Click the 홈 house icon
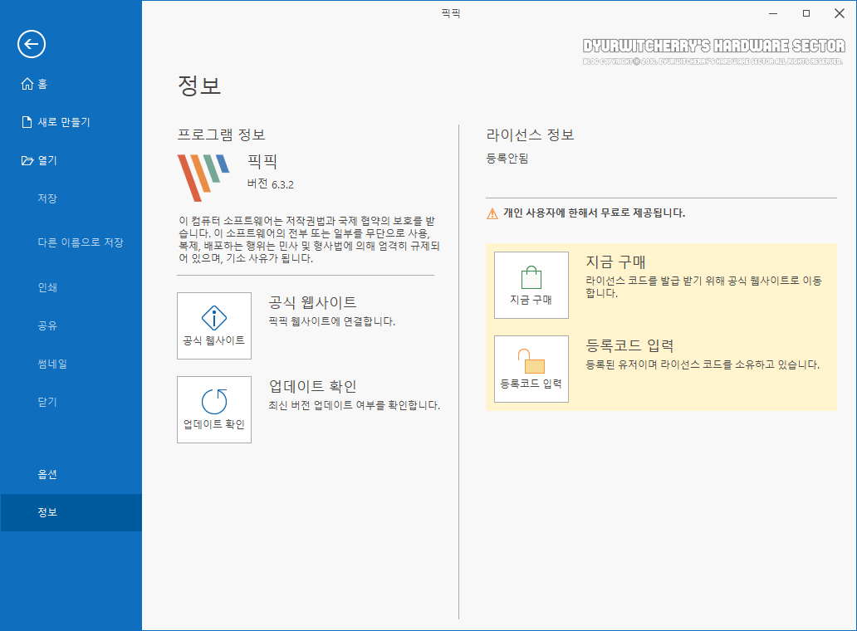The image size is (857, 631). click(27, 84)
